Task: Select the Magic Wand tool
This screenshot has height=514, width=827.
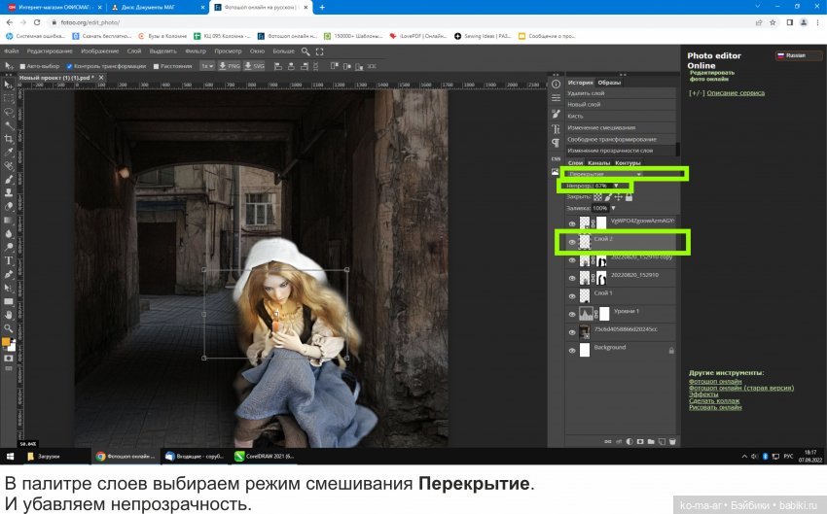Action: pyautogui.click(x=9, y=125)
